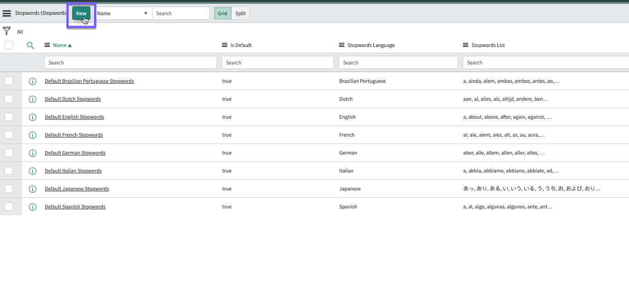This screenshot has width=629, height=282.
Task: Open Default German Stopwords record
Action: click(x=75, y=153)
